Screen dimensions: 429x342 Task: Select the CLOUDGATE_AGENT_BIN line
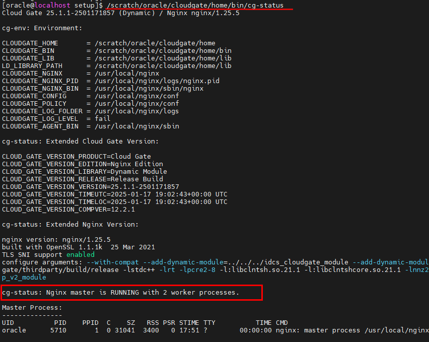(x=91, y=126)
